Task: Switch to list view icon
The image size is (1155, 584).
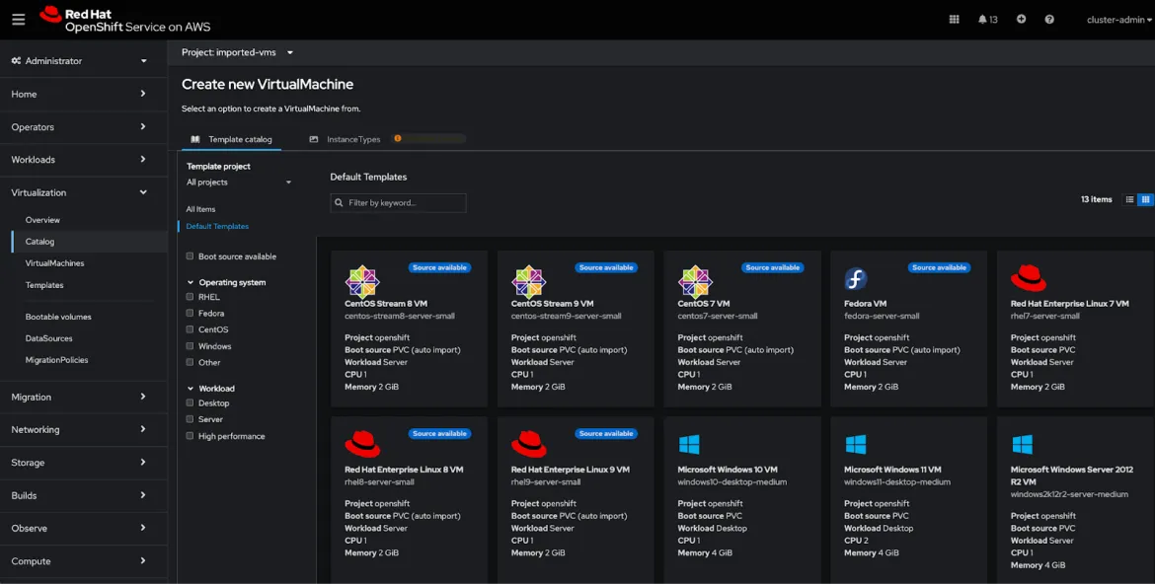Action: click(x=1129, y=199)
